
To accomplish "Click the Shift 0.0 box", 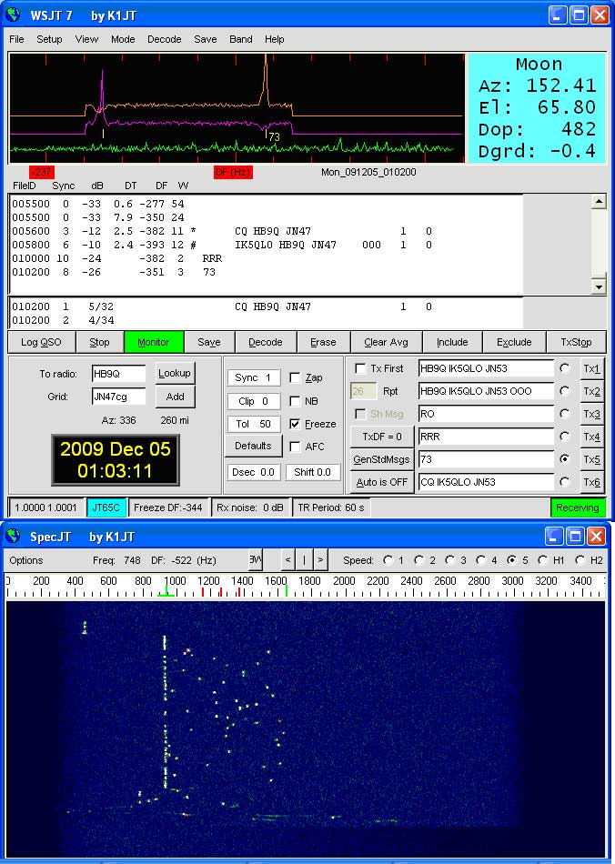I will (312, 472).
